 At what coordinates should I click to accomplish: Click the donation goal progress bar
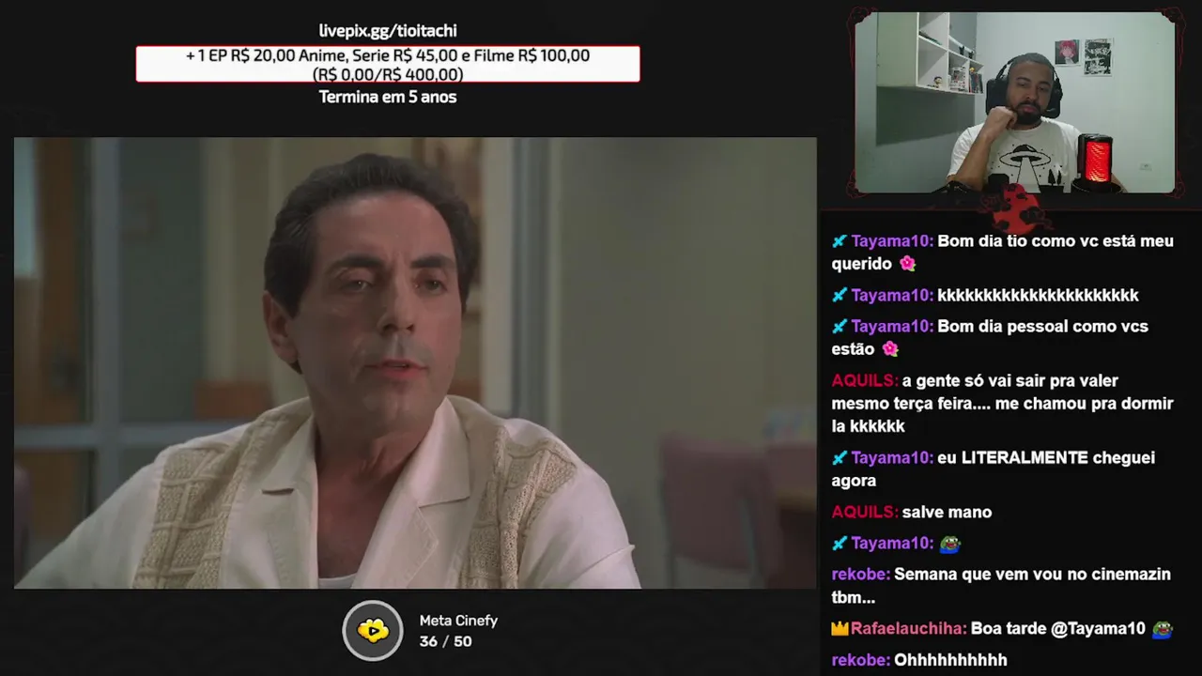tap(388, 64)
